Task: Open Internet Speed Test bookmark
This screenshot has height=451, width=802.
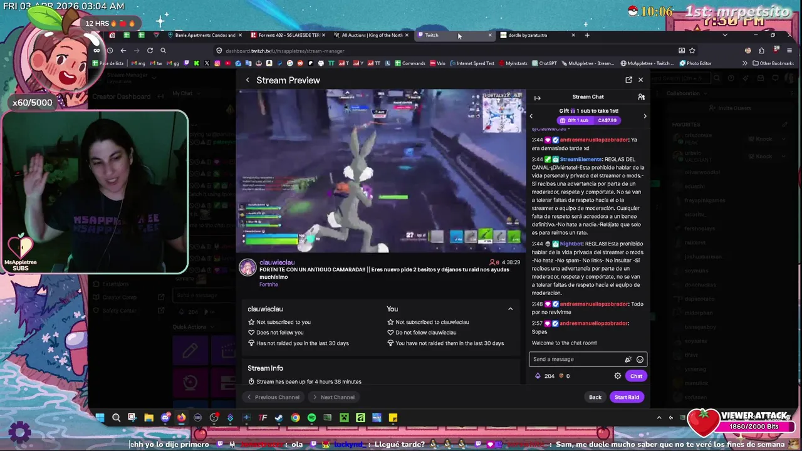Action: pos(471,63)
